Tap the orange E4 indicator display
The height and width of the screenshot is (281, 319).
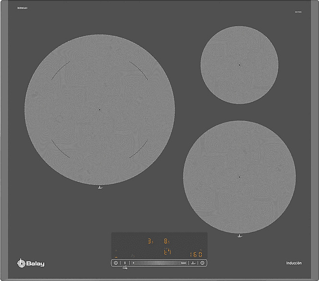(x=167, y=252)
